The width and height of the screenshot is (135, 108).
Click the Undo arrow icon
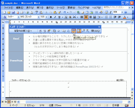(x=65, y=12)
